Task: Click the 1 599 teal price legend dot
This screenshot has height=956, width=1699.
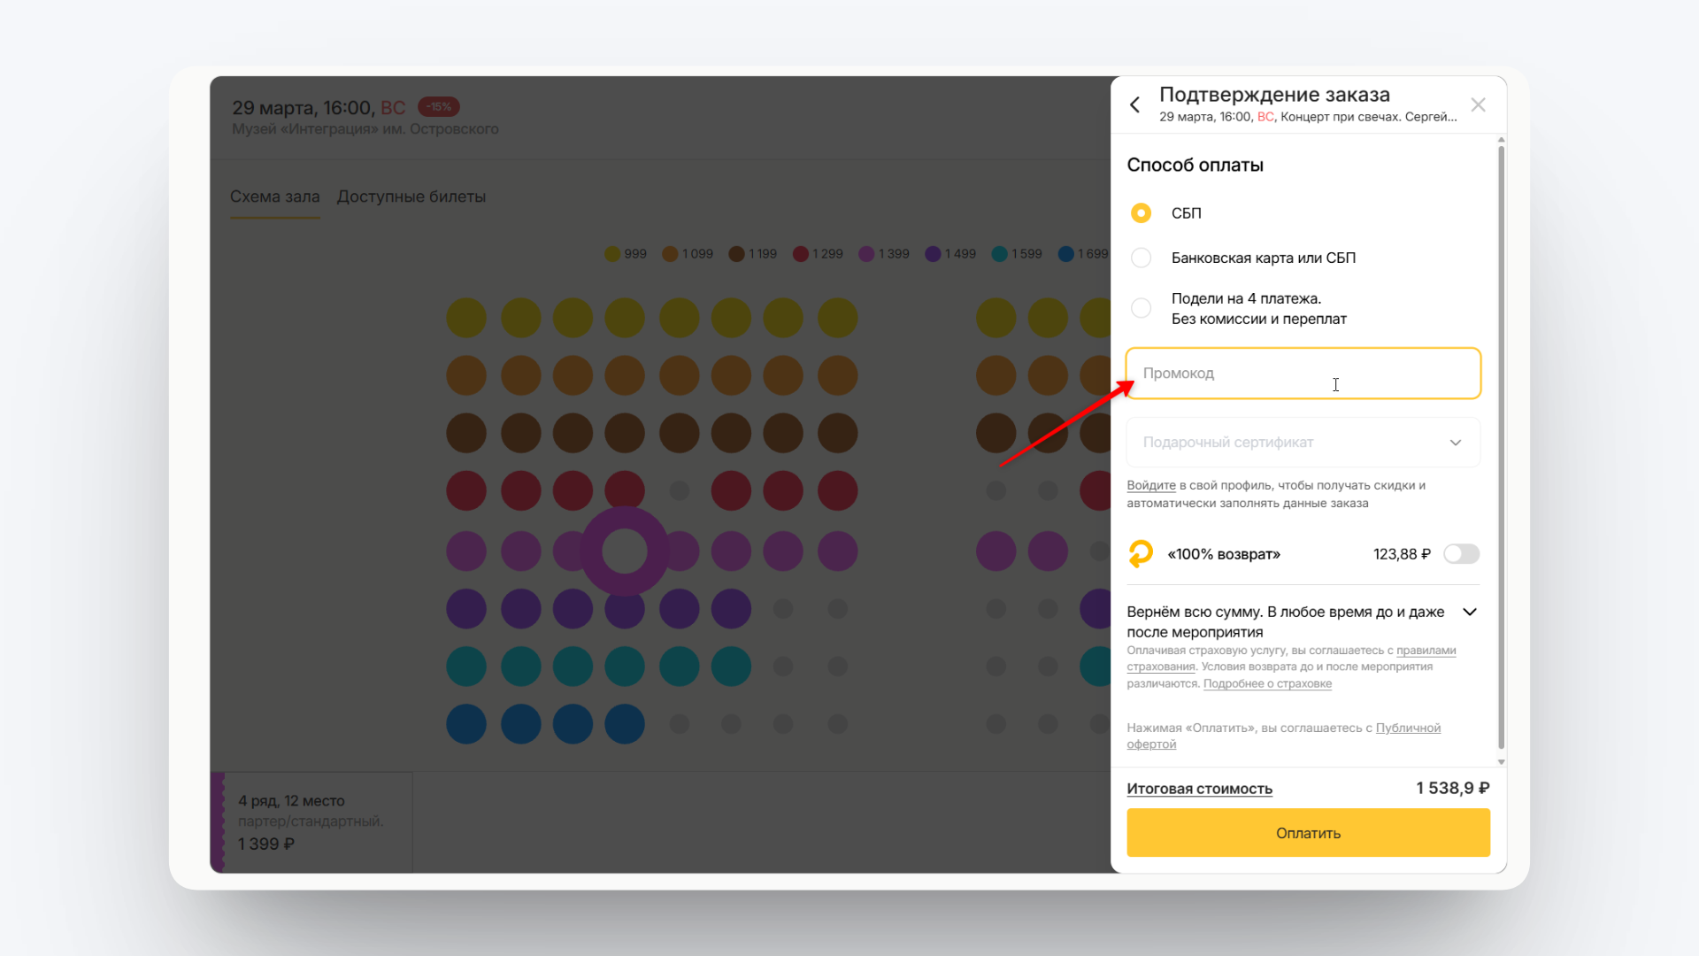Action: [999, 254]
